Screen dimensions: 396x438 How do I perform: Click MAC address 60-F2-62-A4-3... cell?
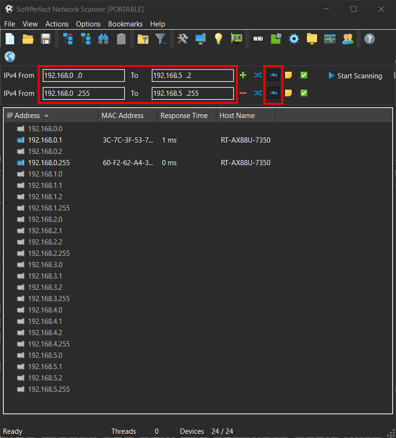[128, 162]
